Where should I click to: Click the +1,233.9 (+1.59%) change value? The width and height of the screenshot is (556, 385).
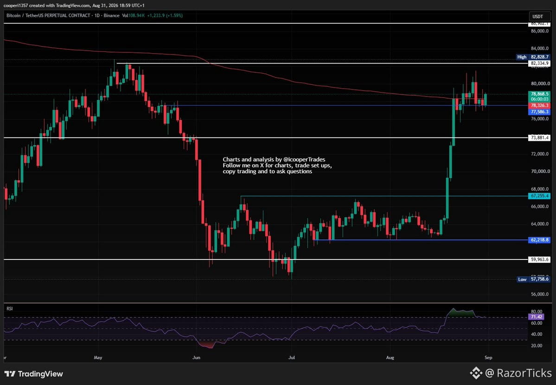point(165,16)
